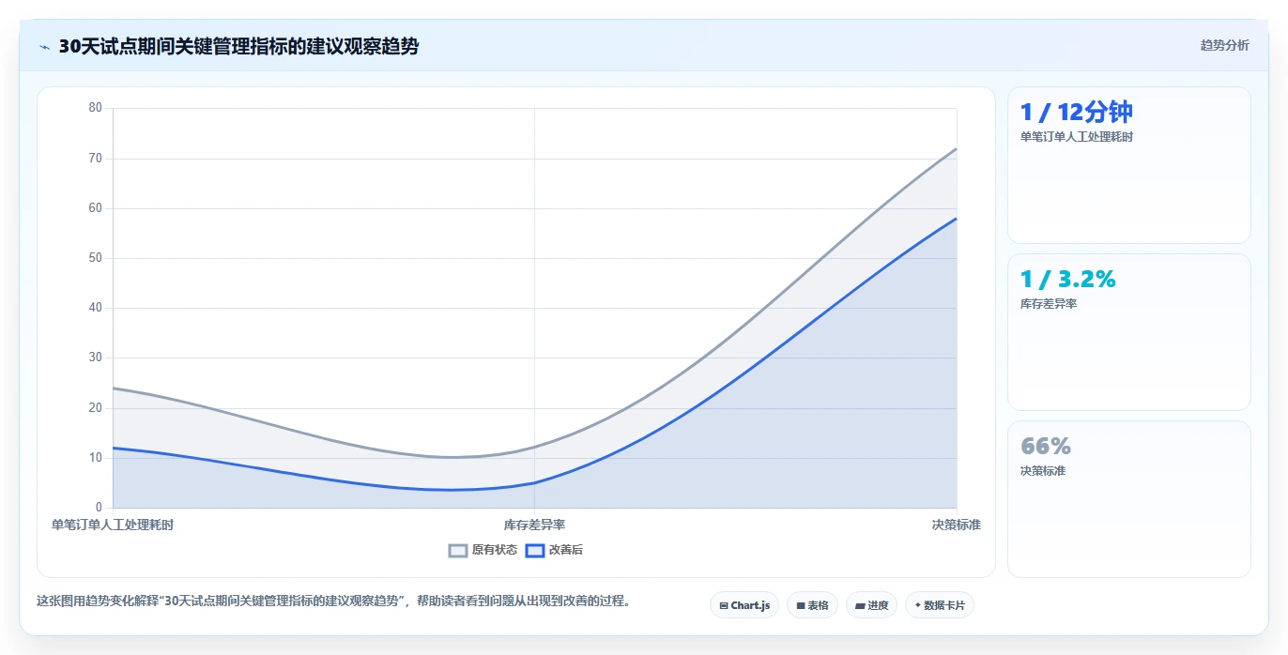Click the 数据卡片 tag icon
This screenshot has height=655, width=1288.
(x=917, y=605)
